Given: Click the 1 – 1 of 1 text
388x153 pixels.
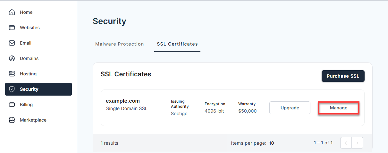Looking at the screenshot, I should pos(323,143).
